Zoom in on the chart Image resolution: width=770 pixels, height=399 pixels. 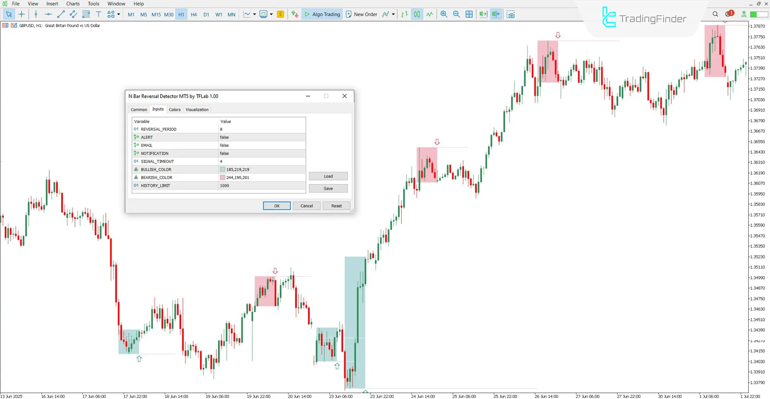[x=444, y=14]
